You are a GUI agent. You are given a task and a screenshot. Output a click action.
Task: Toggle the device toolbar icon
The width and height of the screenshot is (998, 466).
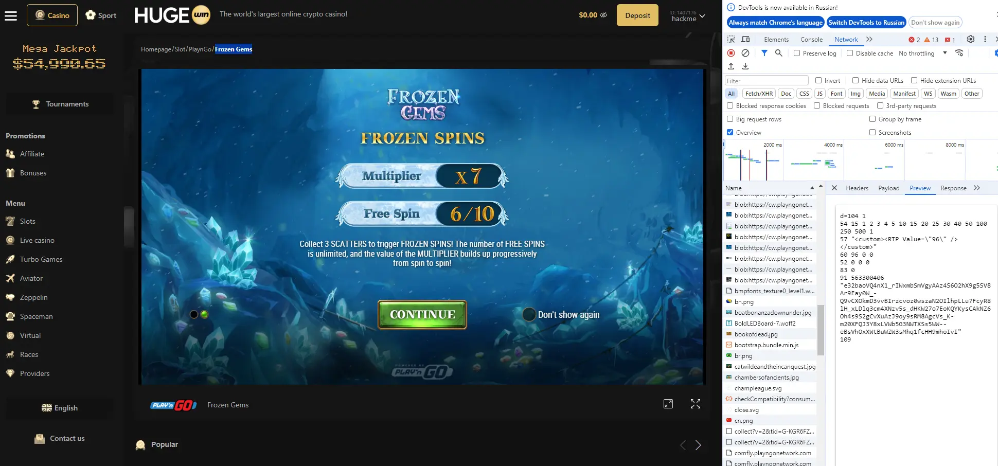[745, 39]
